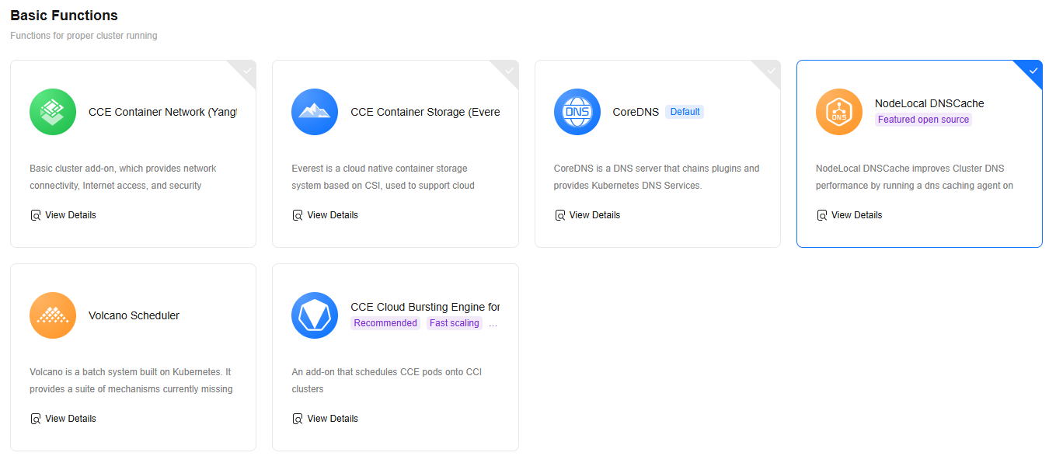Click the CCE Cloud Bursting Engine icon

coord(315,315)
